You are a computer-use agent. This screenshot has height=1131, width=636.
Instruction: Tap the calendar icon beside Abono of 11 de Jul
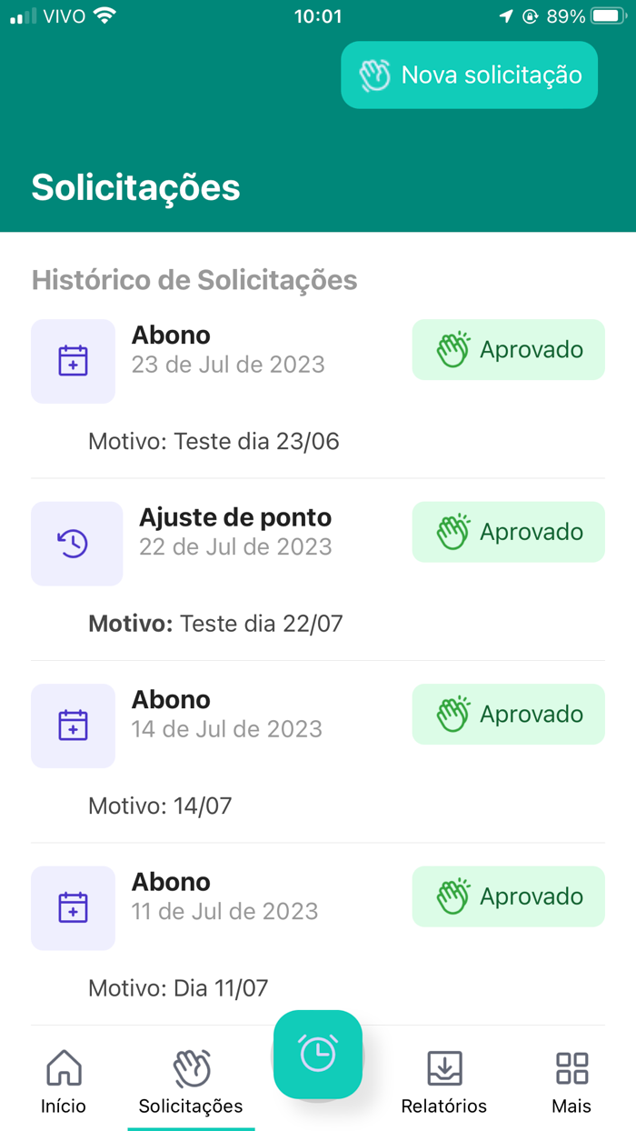coord(73,907)
